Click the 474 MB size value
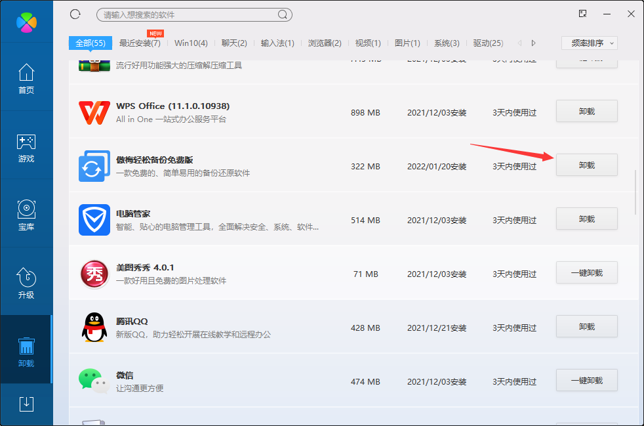The width and height of the screenshot is (644, 426). (365, 382)
